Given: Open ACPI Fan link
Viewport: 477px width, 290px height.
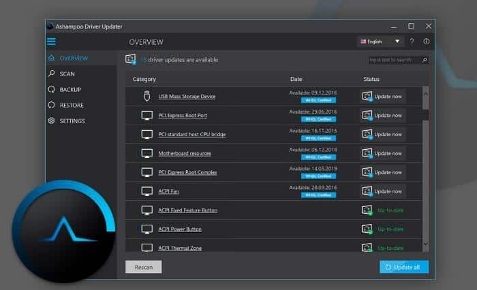Looking at the screenshot, I should coord(168,191).
